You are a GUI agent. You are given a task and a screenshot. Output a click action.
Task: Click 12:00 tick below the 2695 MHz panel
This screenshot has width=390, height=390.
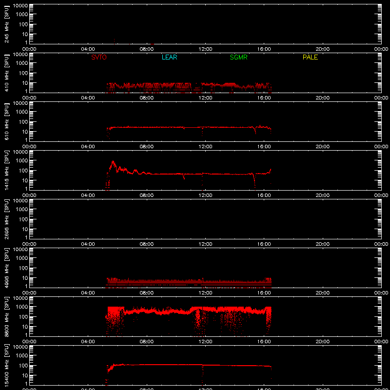205,244
